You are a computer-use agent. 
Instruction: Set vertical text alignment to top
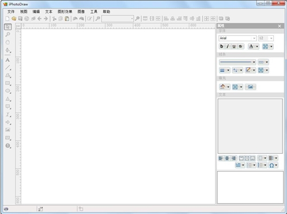(x=241, y=158)
